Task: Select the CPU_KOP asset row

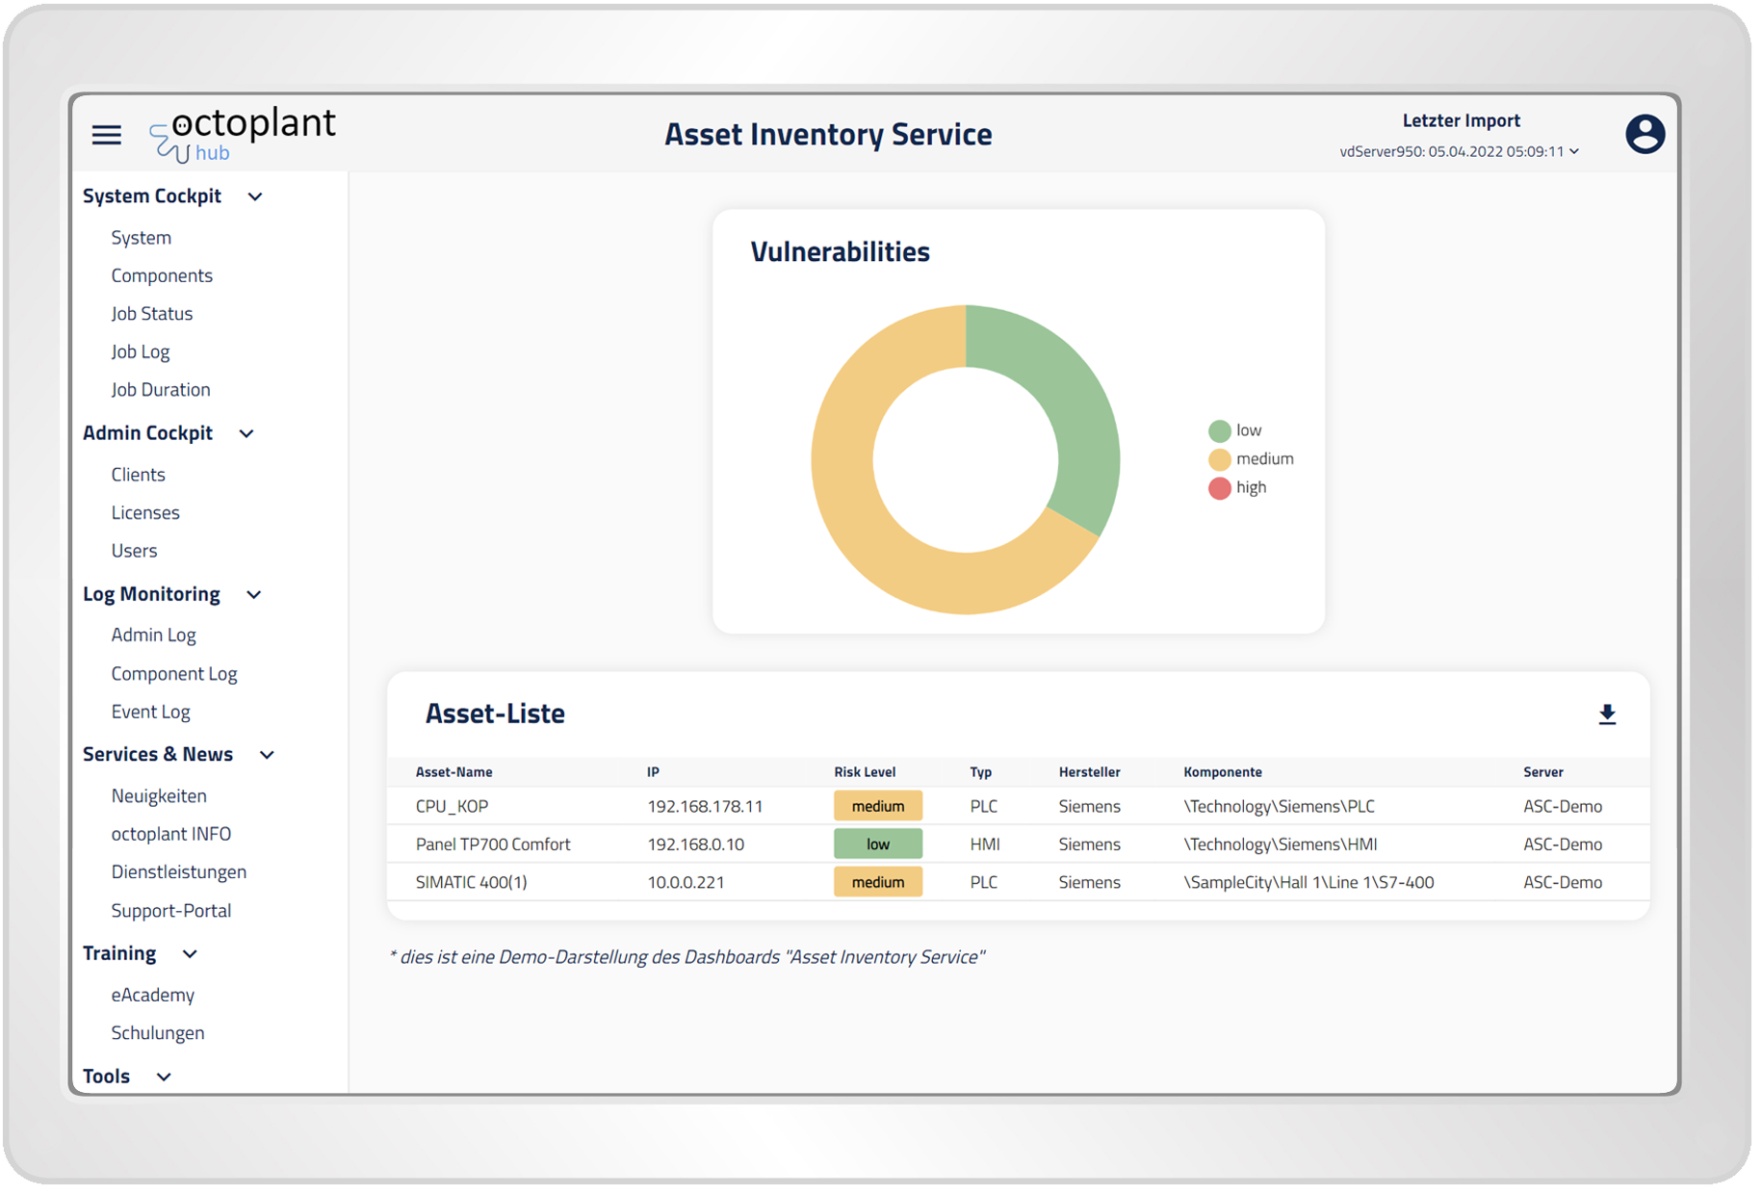Action: (452, 806)
